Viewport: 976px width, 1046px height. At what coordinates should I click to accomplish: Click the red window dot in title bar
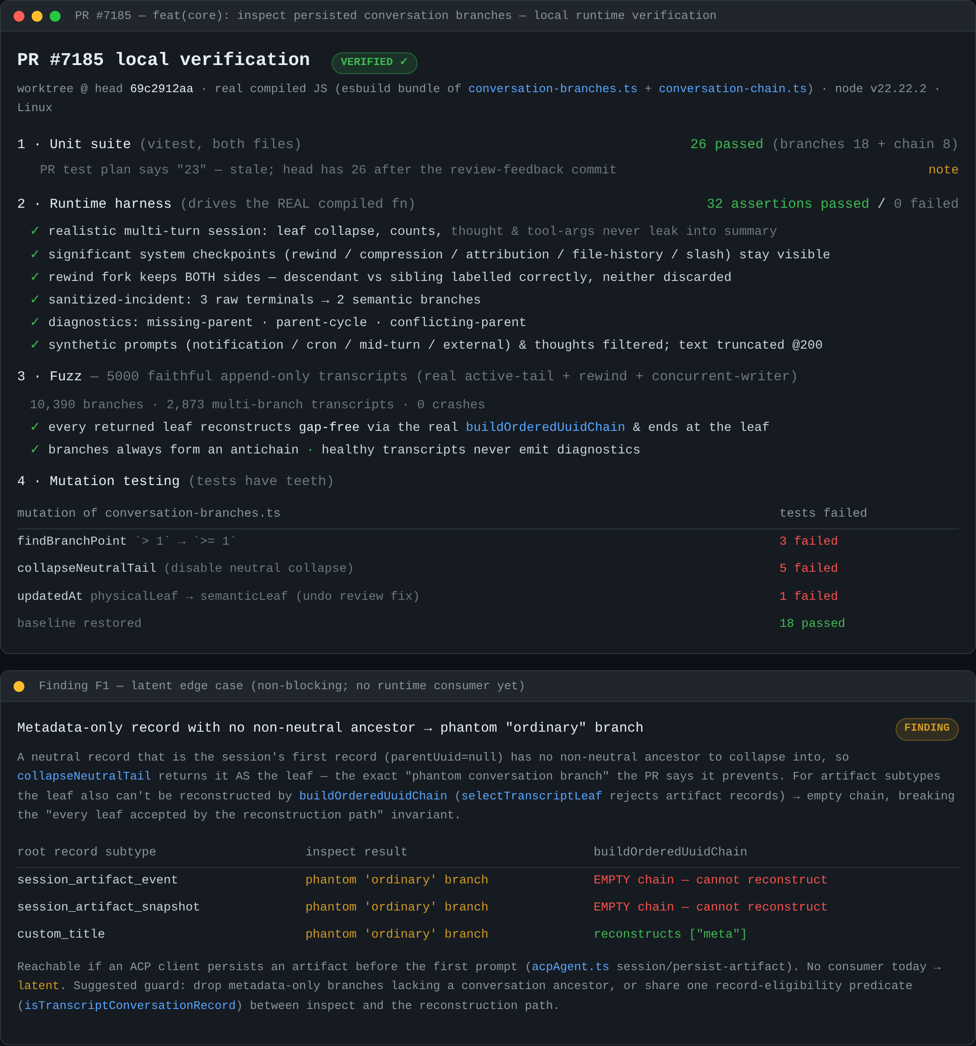tap(19, 16)
